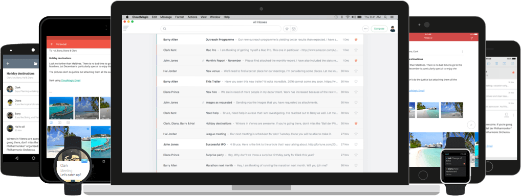Open the Format menu
This screenshot has height=196, width=521.
[x=180, y=17]
